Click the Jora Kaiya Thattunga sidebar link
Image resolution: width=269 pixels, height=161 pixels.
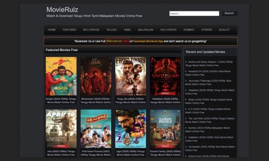pyautogui.click(x=210, y=82)
